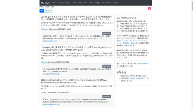The width and height of the screenshot is (193, 109).
Task: Click the ML-News brand logo
Action: coord(45,3)
